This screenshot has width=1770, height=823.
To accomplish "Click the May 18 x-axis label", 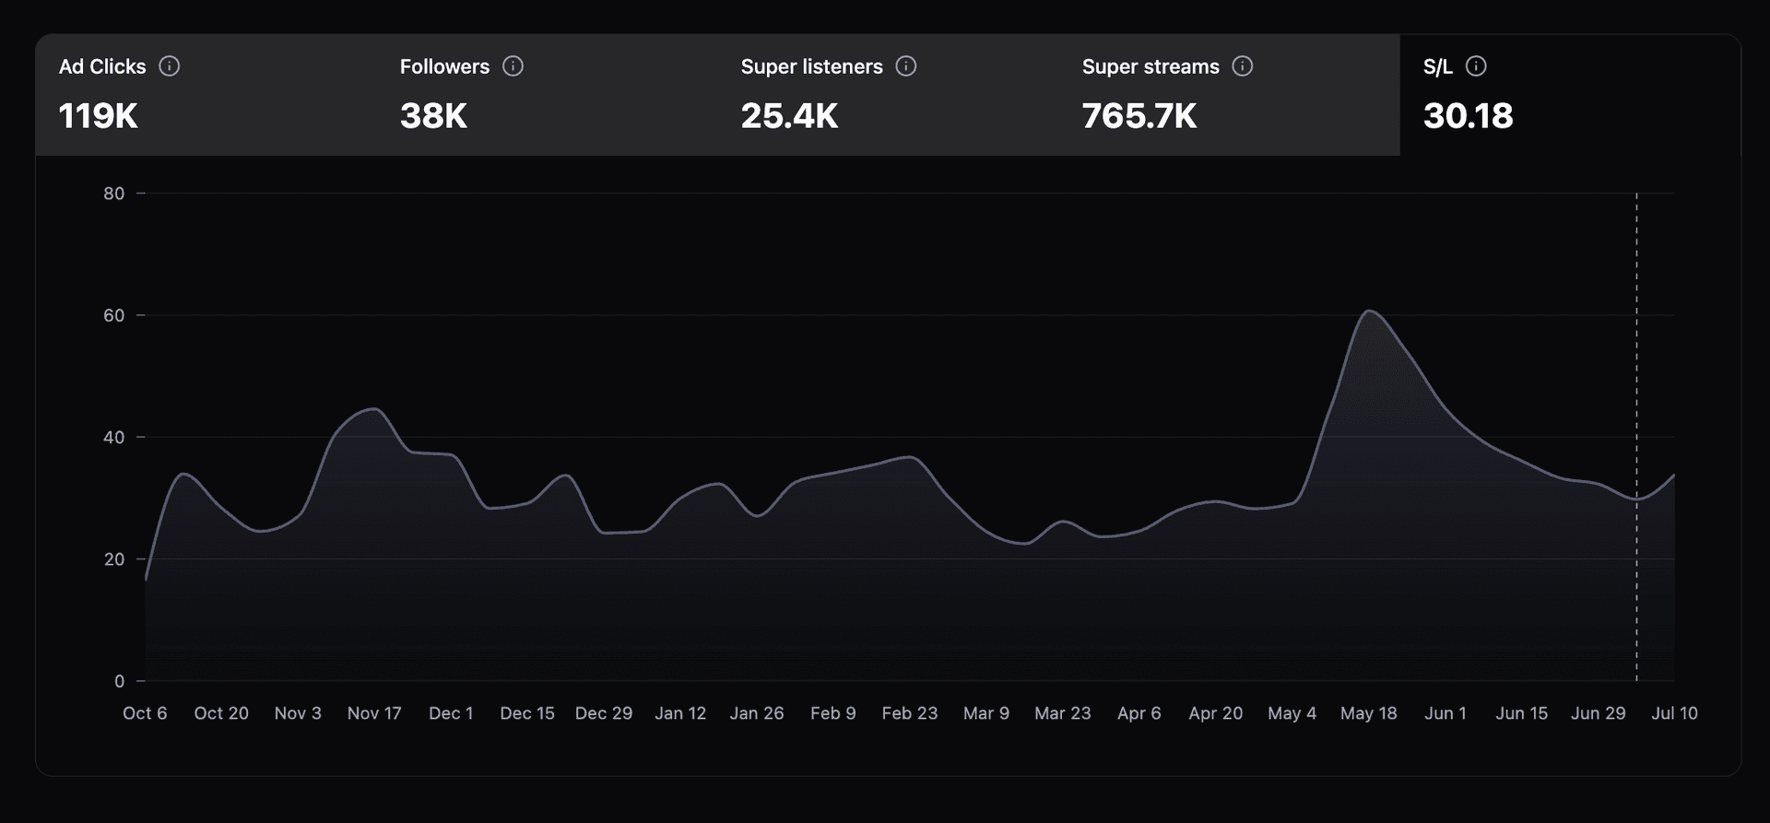I will pyautogui.click(x=1369, y=713).
